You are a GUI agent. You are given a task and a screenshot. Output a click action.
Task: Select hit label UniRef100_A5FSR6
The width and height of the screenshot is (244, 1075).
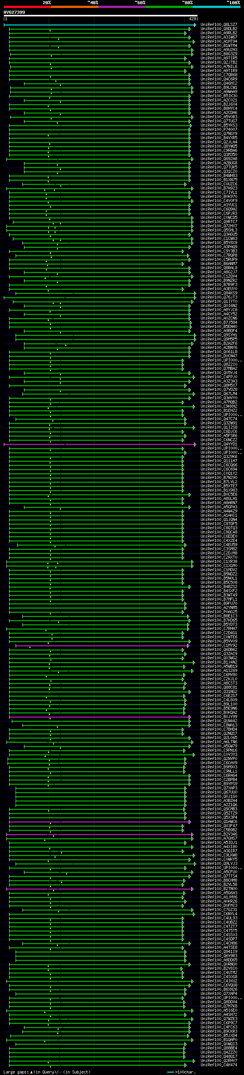point(219,435)
